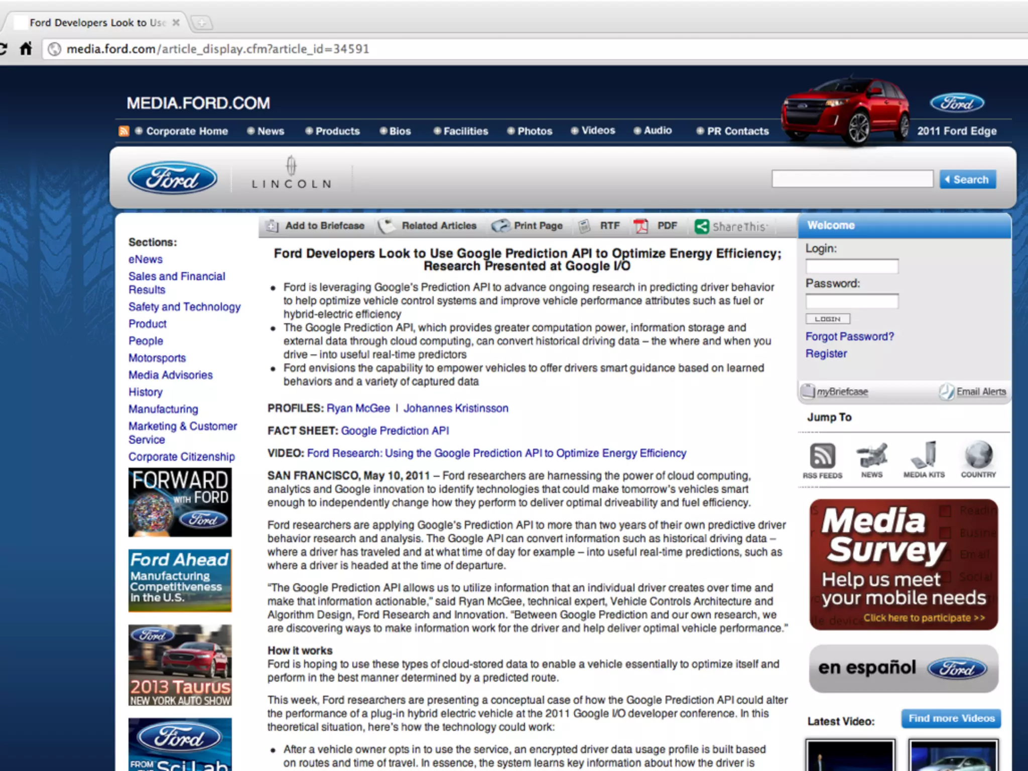Open the Media Advisories section link

171,375
